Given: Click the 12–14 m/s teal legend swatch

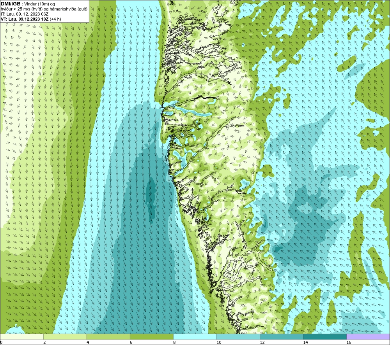Looking at the screenshot, I should tap(281, 336).
